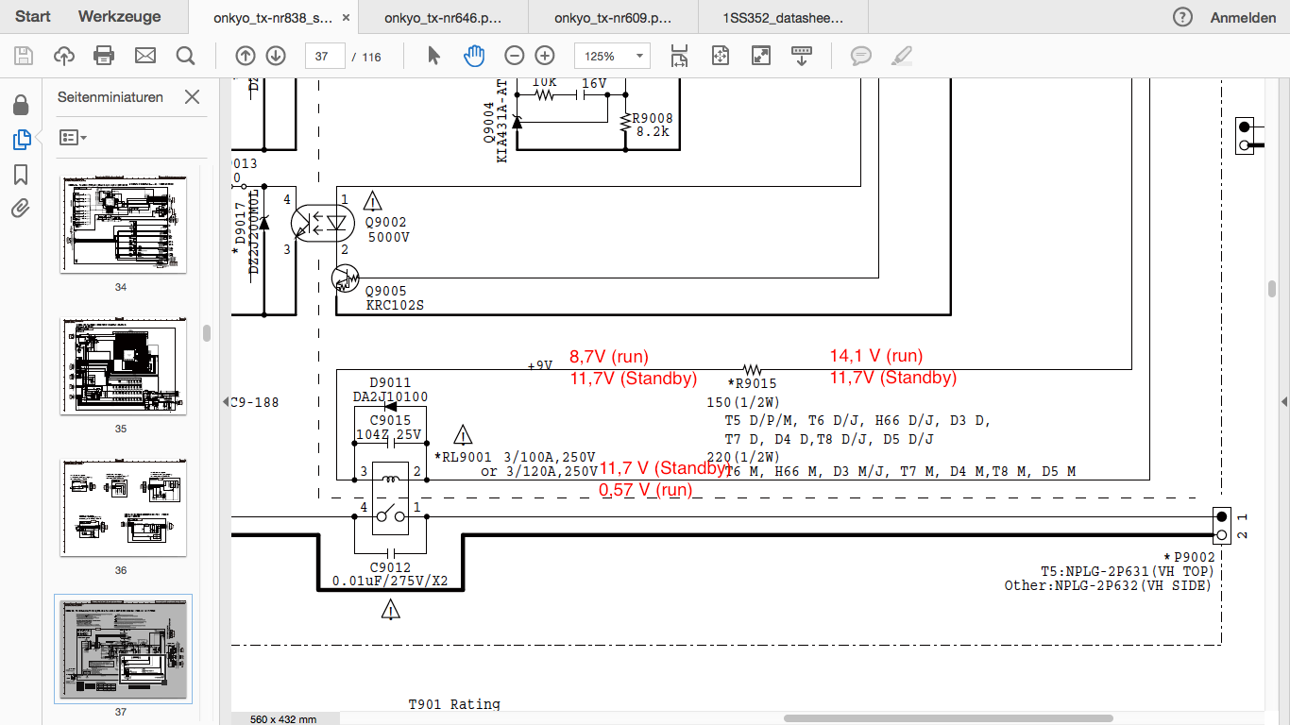Collapse the left navigation pane arrow
This screenshot has height=725, width=1290.
click(226, 401)
